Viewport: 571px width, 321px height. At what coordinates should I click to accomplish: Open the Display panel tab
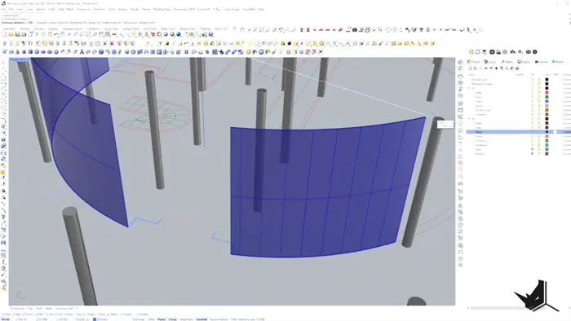(x=524, y=62)
